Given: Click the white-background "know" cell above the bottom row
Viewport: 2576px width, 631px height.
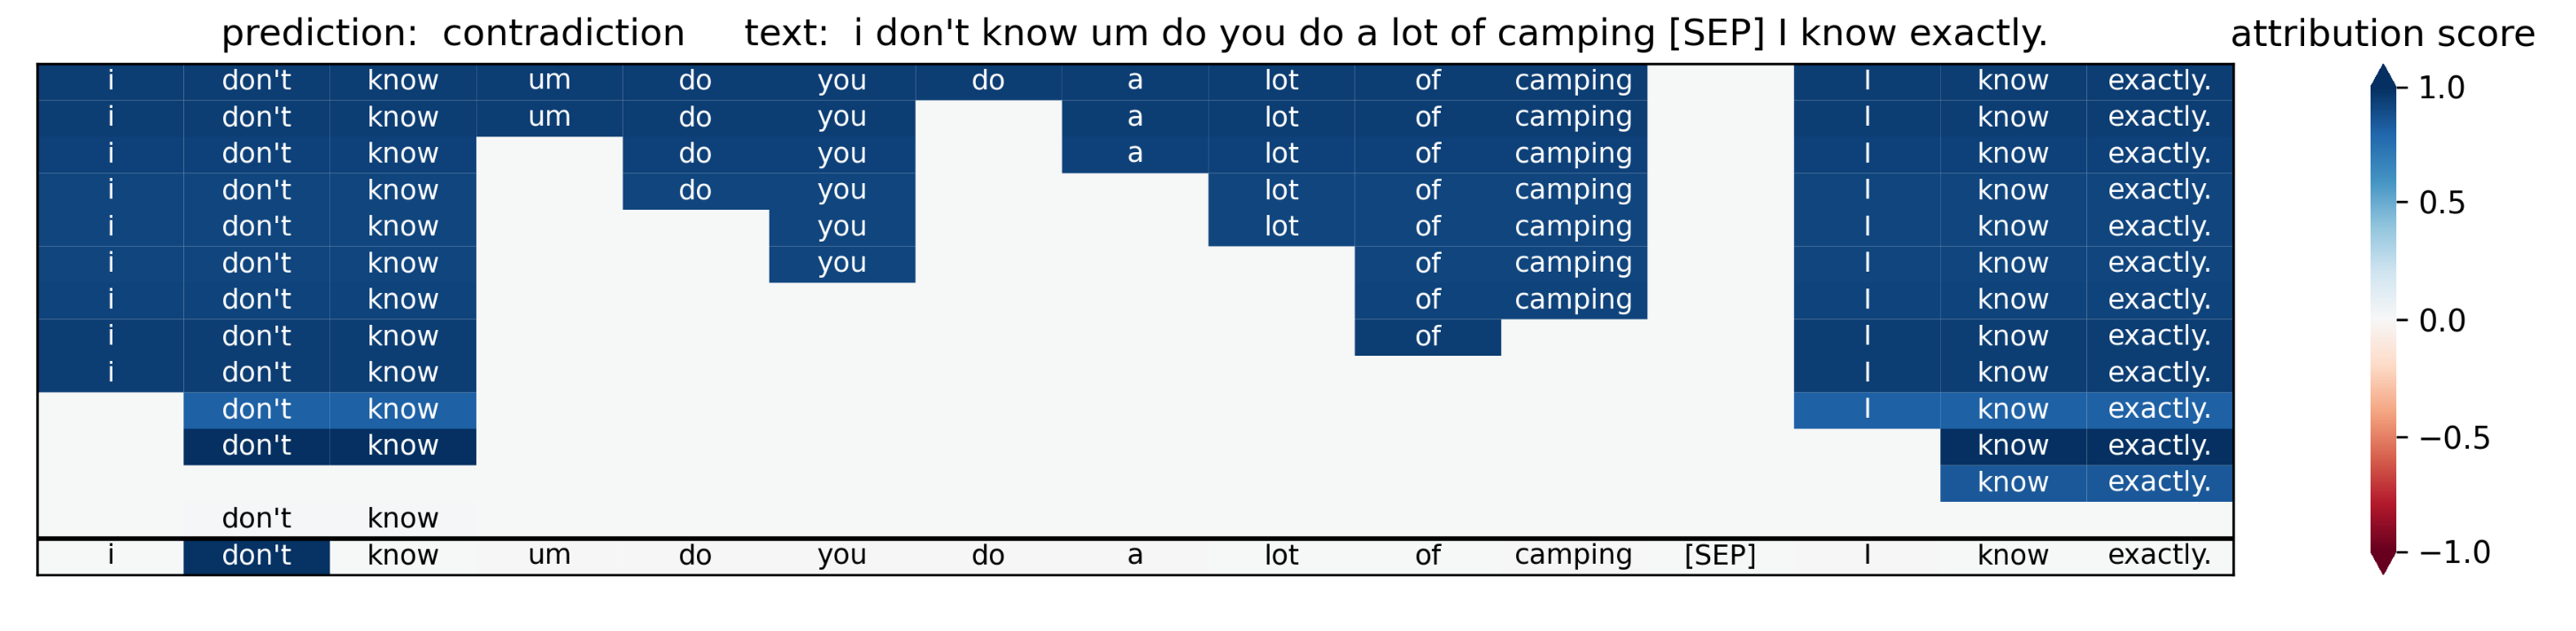Looking at the screenshot, I should pyautogui.click(x=402, y=519).
